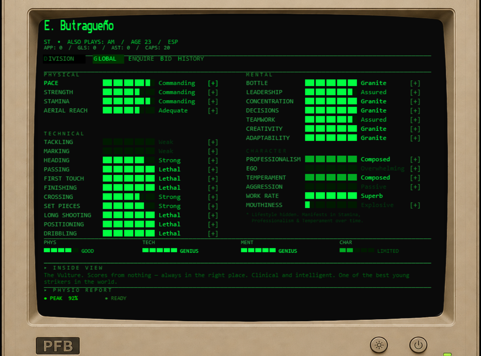481x356 pixels.
Task: Collapse the INSIDE VIEW section
Action: pyautogui.click(x=74, y=268)
